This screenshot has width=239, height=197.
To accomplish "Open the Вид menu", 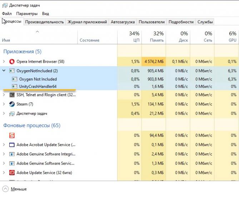I will (x=45, y=14).
